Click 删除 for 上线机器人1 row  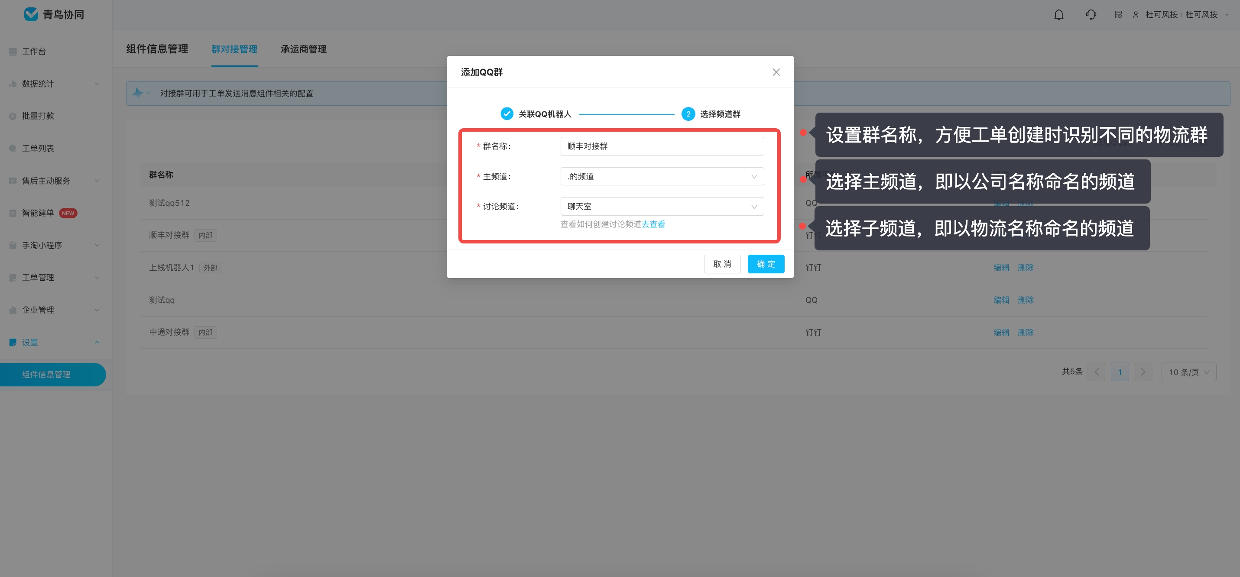(x=1025, y=268)
